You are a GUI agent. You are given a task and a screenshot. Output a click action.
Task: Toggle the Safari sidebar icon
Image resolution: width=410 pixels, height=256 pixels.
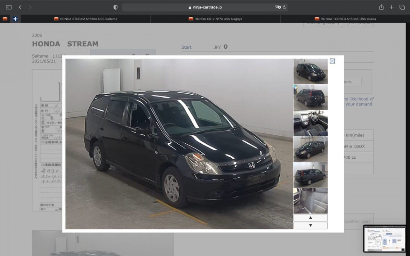9,7
